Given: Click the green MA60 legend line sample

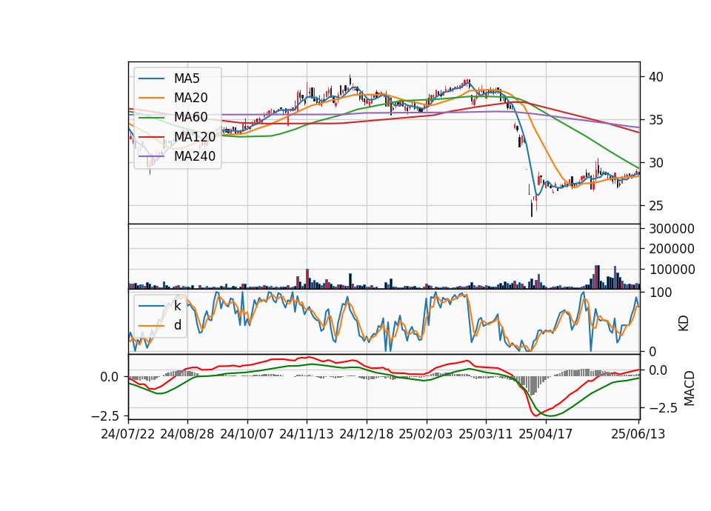Looking at the screenshot, I should click(x=151, y=118).
